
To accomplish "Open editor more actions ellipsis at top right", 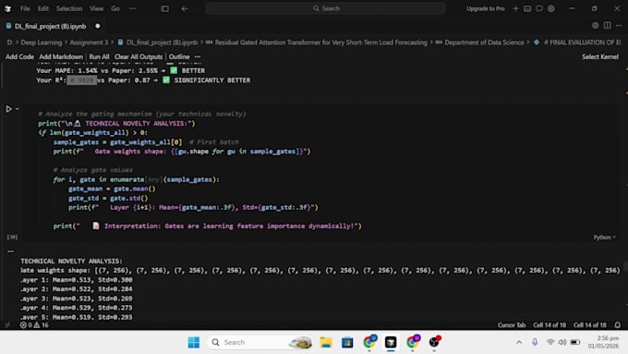I will (x=619, y=26).
